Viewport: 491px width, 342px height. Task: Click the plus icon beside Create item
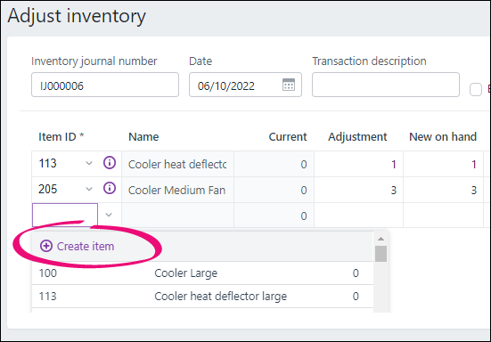(46, 246)
